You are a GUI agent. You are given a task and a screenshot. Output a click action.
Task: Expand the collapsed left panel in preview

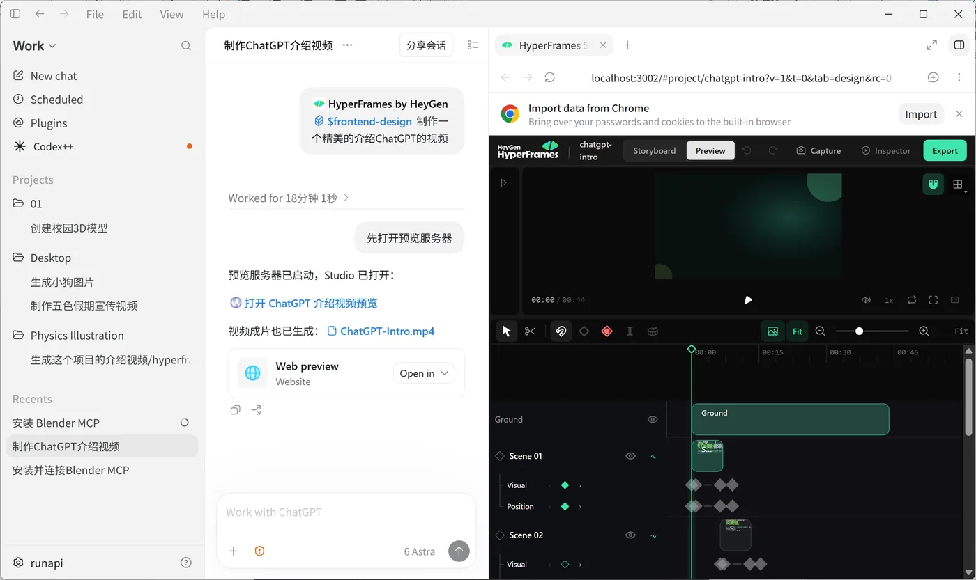pyautogui.click(x=503, y=182)
